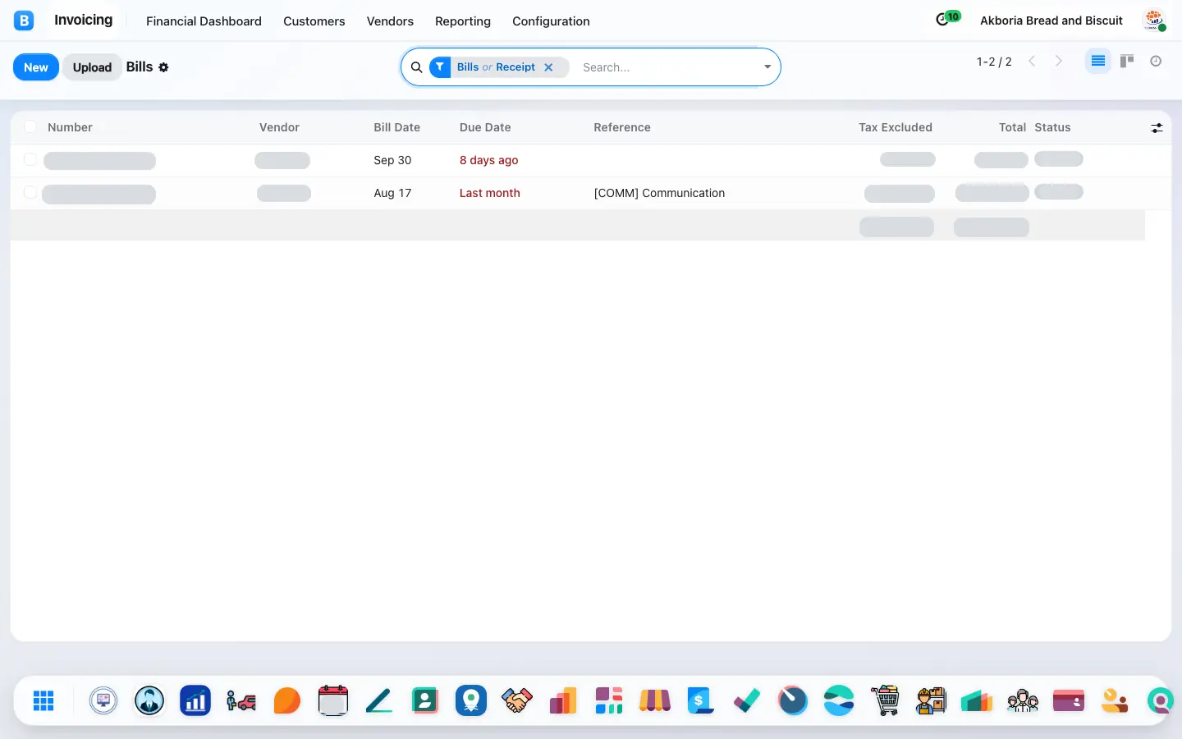Launch the warehouse worker inventory app icon
Image resolution: width=1182 pixels, height=739 pixels.
click(x=931, y=700)
